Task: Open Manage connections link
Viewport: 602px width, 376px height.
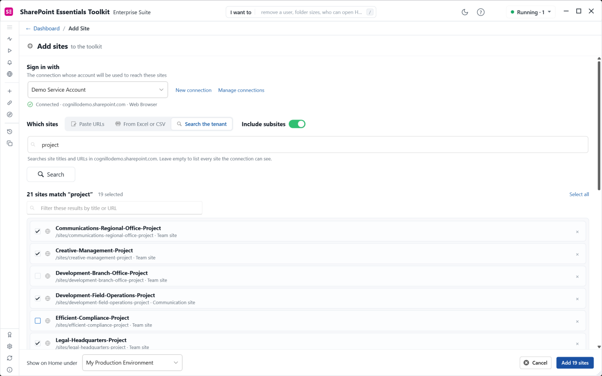Action: 241,90
